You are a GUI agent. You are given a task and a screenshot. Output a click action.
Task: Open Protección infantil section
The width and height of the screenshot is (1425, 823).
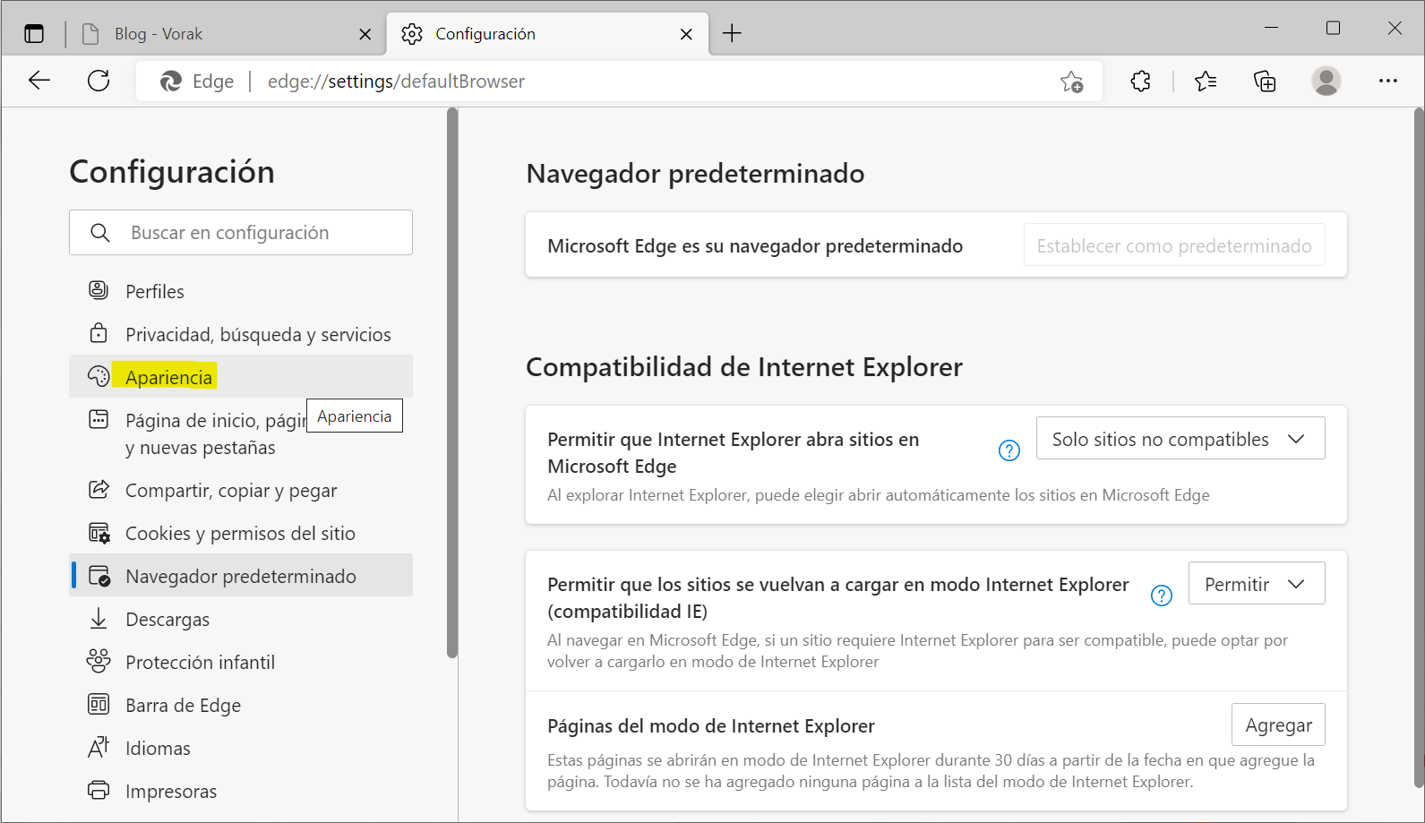[x=241, y=662]
